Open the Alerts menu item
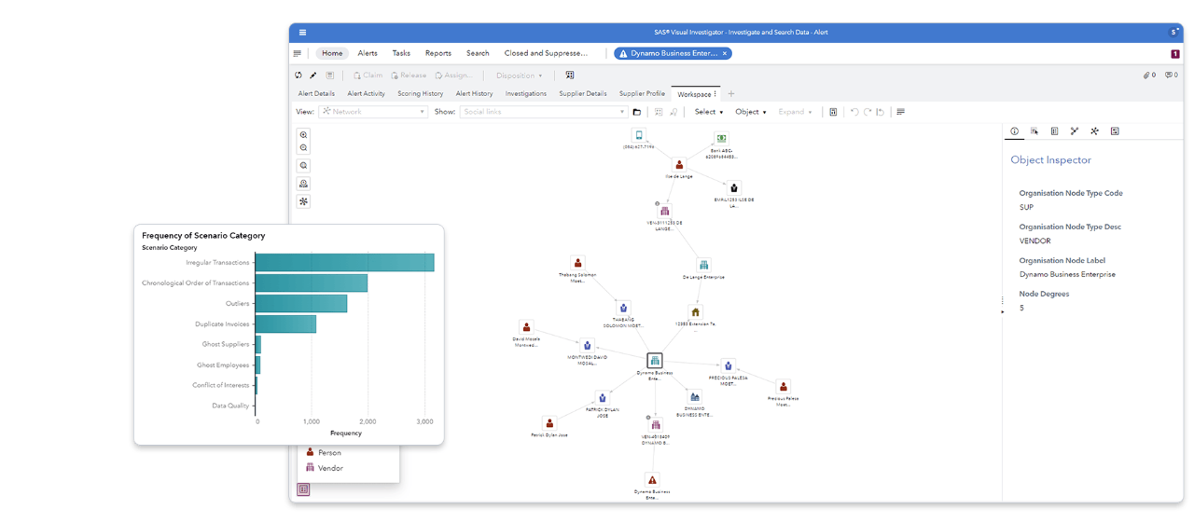This screenshot has height=523, width=1194. pyautogui.click(x=368, y=53)
